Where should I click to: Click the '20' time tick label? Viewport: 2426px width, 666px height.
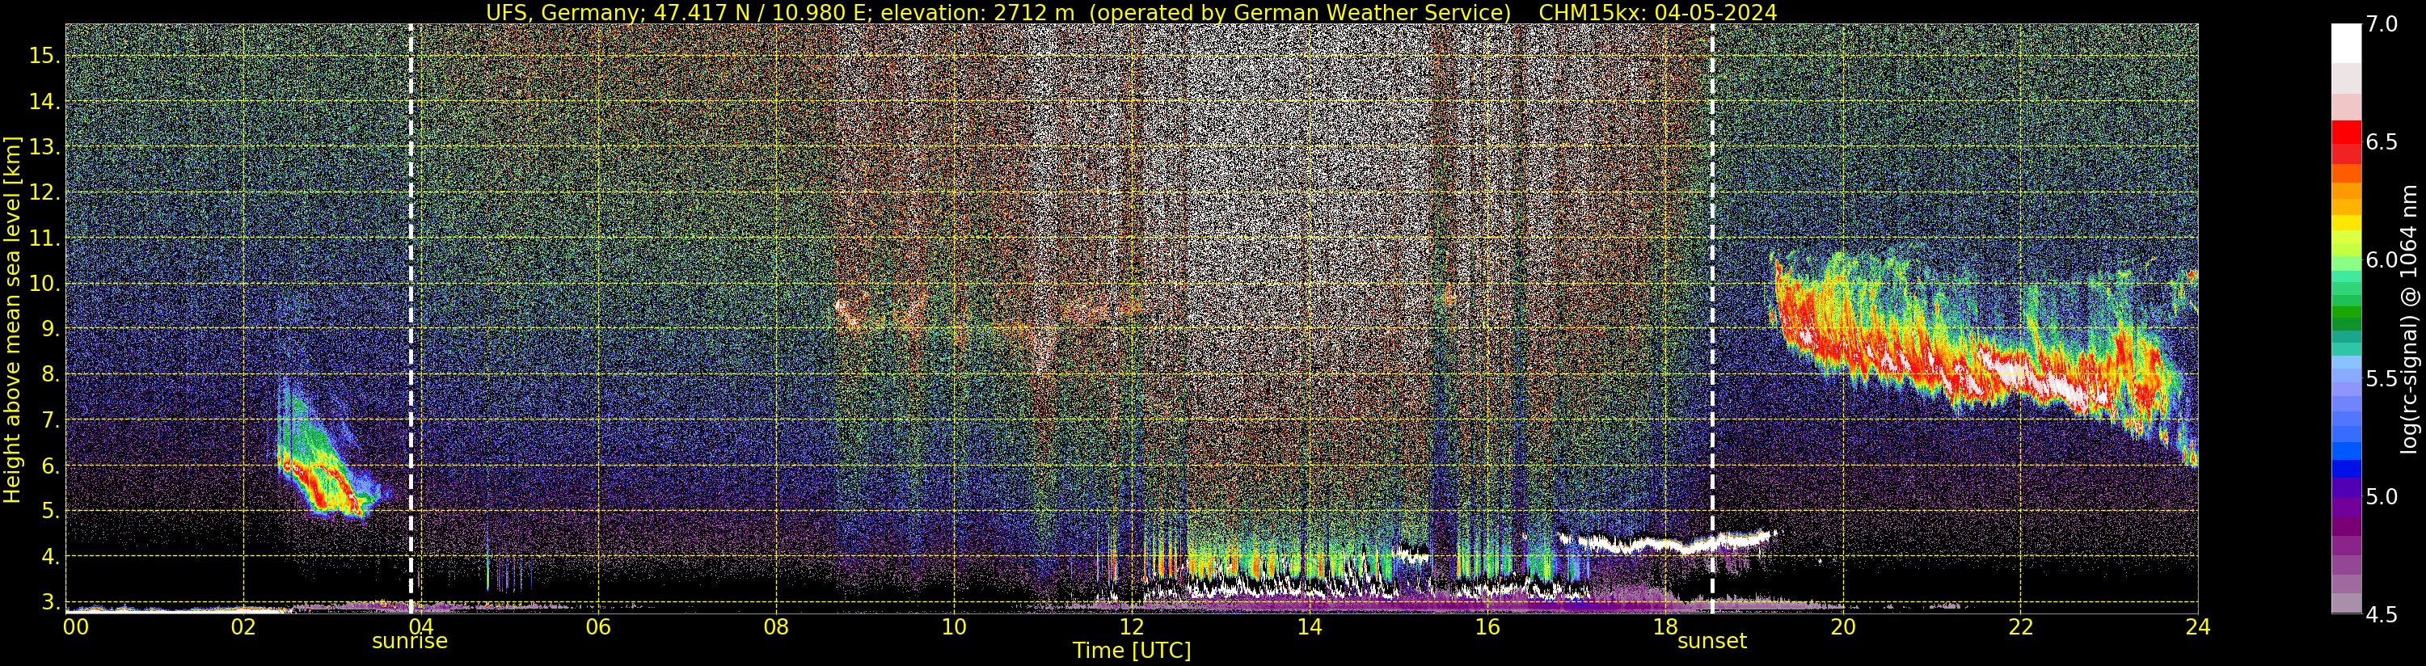coord(1842,627)
